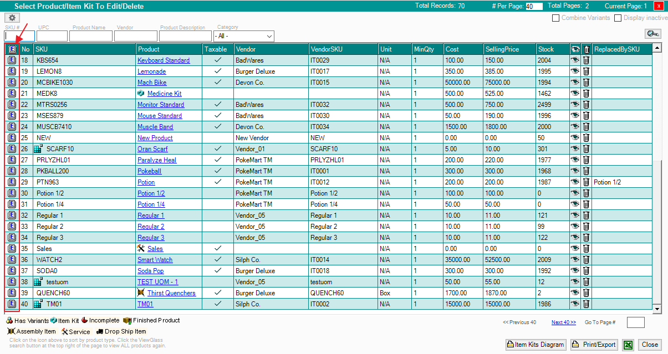
Task: Open the gear settings button
Action: pyautogui.click(x=12, y=18)
